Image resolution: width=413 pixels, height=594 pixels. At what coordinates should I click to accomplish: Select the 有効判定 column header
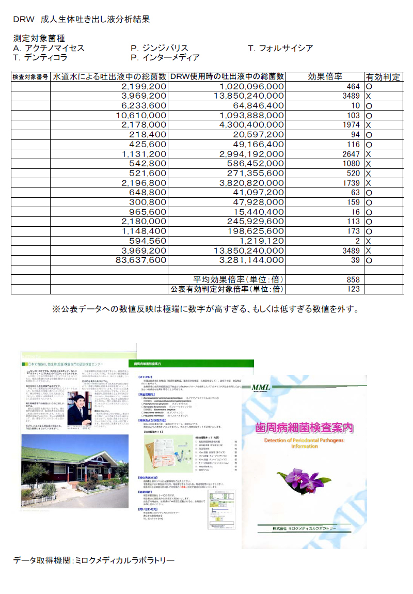click(383, 77)
